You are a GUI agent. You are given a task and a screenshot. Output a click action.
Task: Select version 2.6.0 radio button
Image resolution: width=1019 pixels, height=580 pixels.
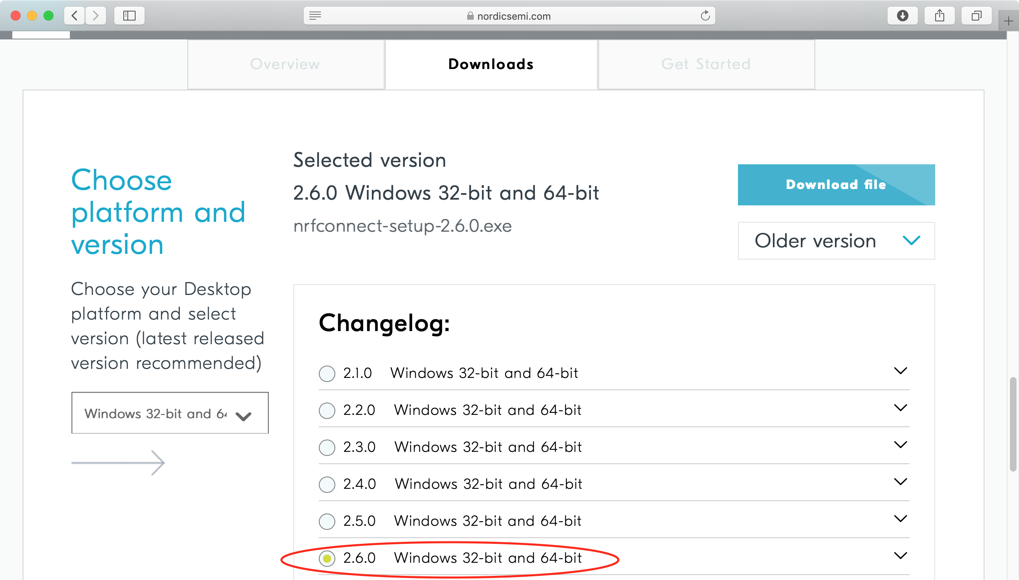327,558
